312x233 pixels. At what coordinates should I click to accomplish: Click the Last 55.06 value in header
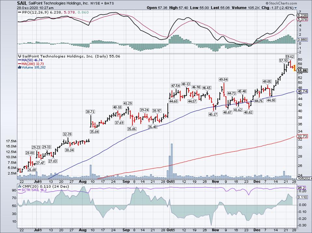point(220,8)
